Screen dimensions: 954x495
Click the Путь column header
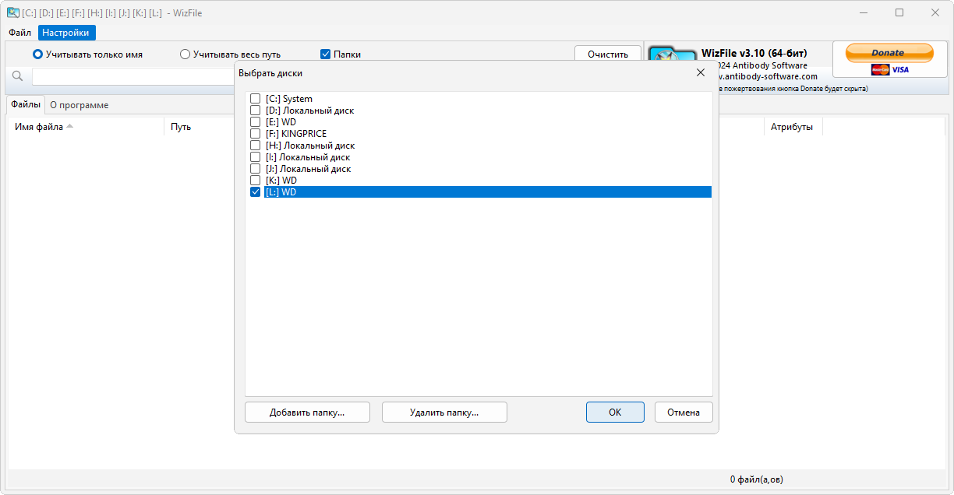click(181, 127)
